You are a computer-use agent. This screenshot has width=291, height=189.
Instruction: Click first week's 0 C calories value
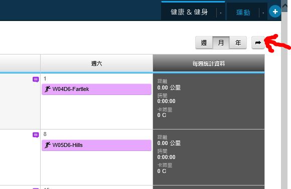pyautogui.click(x=162, y=115)
